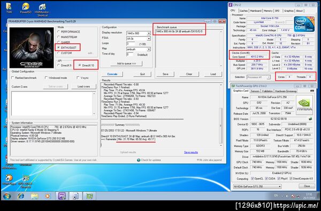Switch to the CPU-Z Graphics tab
Image resolution: width=321 pixels, height=211 pixels.
(289, 11)
